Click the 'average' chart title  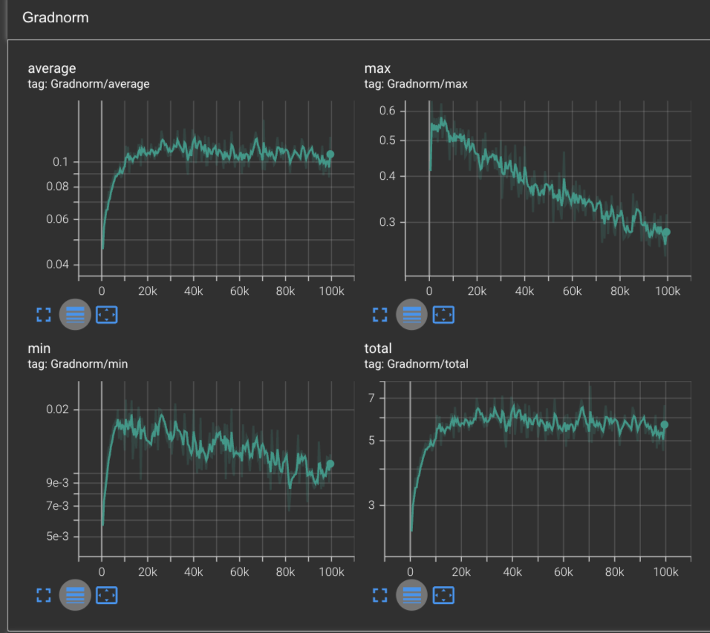pyautogui.click(x=52, y=68)
